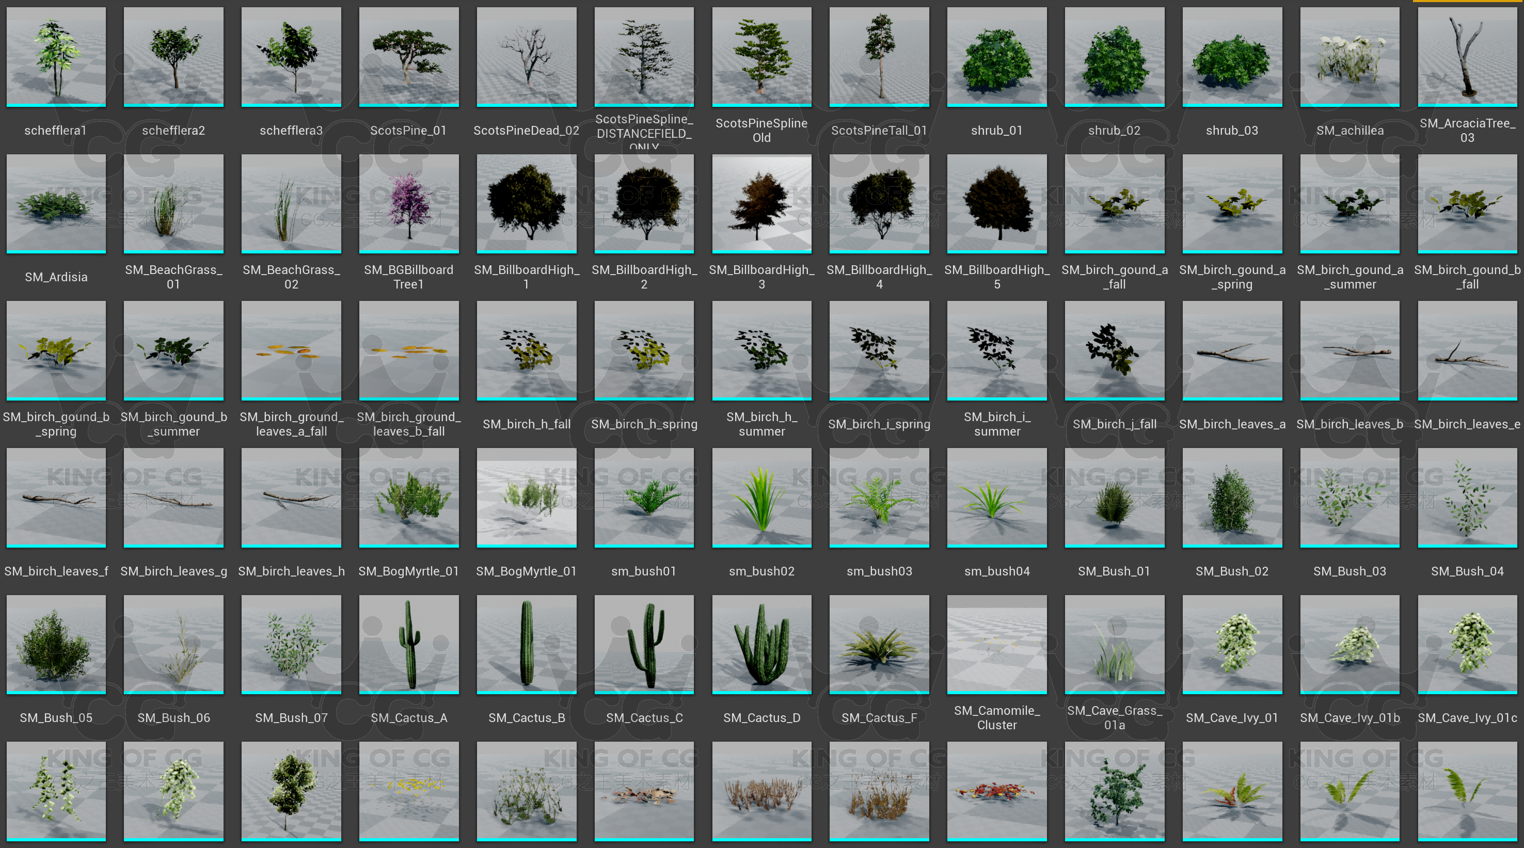Click the SM_Bush_02 asset thumbnail

(1232, 497)
